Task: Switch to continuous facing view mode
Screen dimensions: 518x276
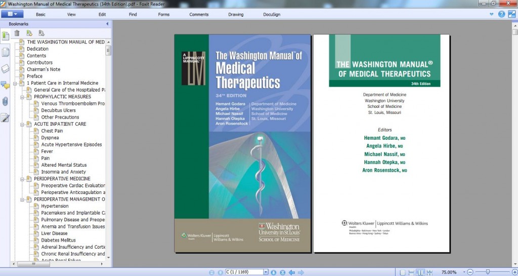Action: [429, 272]
